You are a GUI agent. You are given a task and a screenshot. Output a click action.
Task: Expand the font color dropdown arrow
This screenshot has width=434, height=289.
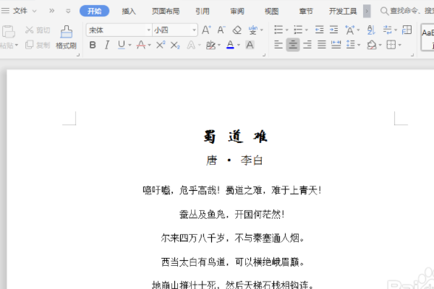239,45
